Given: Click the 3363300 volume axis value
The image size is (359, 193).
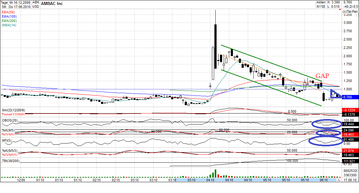Looking at the screenshot, I should coord(350,175).
